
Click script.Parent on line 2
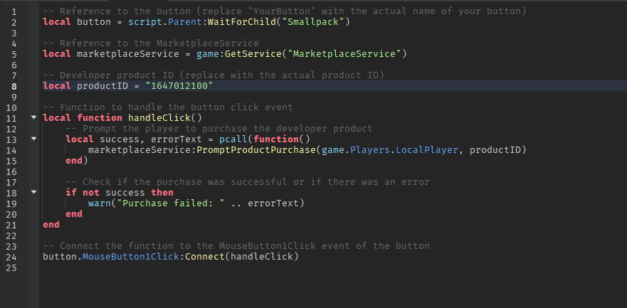pos(165,22)
